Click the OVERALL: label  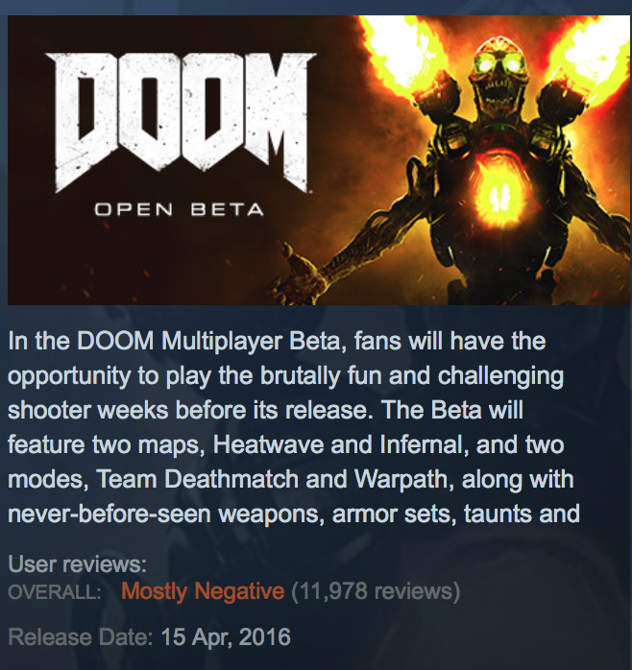pos(55,592)
